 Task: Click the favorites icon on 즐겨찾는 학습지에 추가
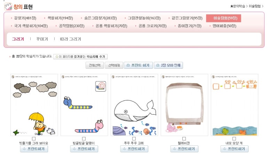click(x=57, y=56)
